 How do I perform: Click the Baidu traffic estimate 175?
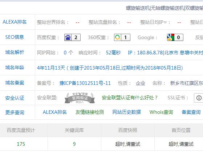(x=21, y=144)
